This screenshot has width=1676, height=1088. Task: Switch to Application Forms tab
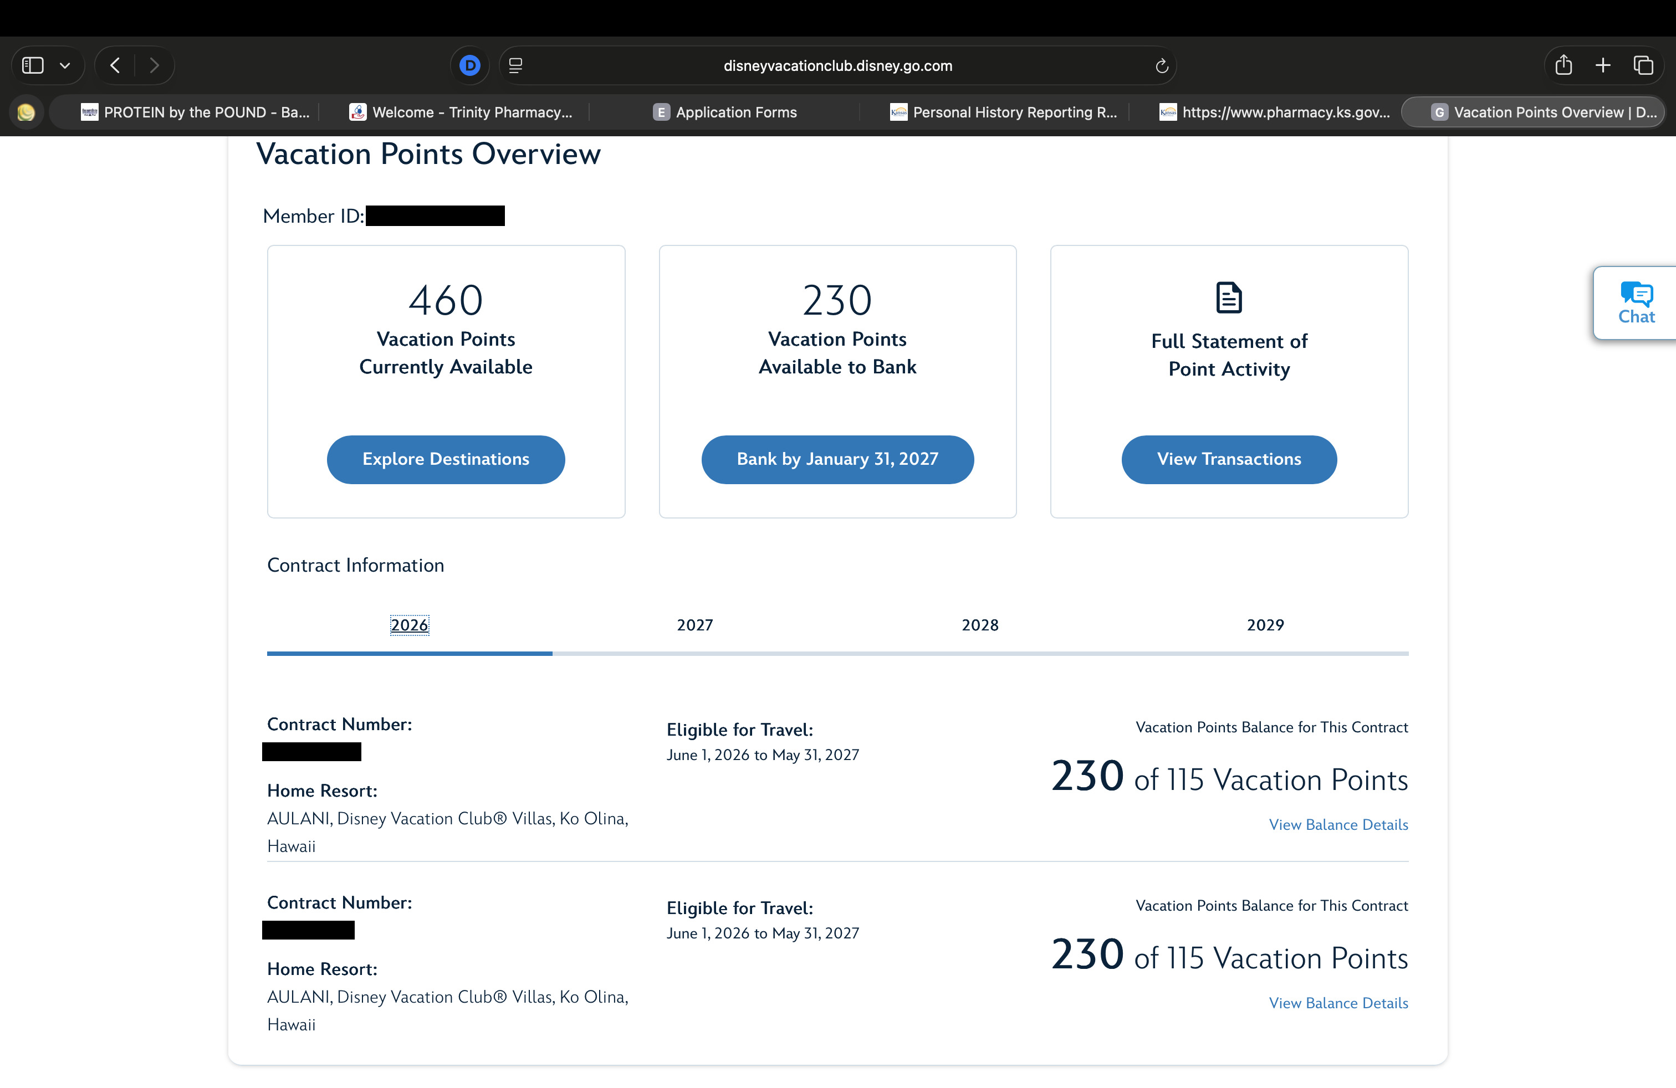pyautogui.click(x=725, y=112)
